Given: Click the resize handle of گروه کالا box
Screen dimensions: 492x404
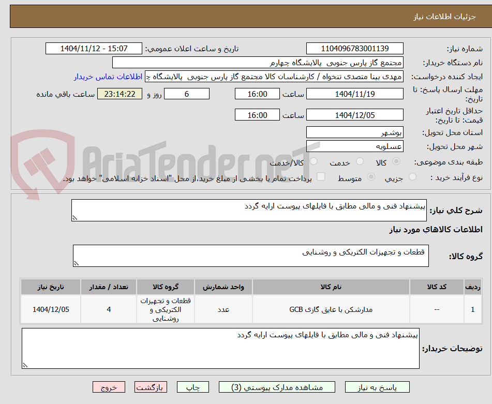Looking at the screenshot, I should (x=76, y=263).
